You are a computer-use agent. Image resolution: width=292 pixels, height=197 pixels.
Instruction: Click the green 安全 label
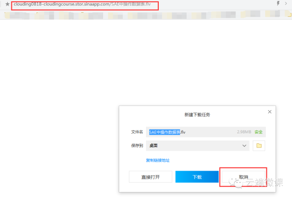259,132
